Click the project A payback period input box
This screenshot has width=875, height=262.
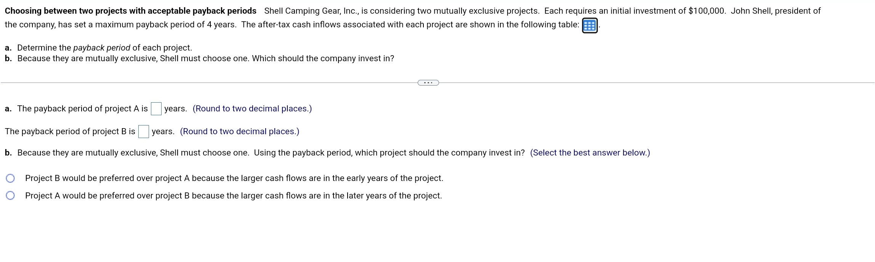[x=156, y=109]
